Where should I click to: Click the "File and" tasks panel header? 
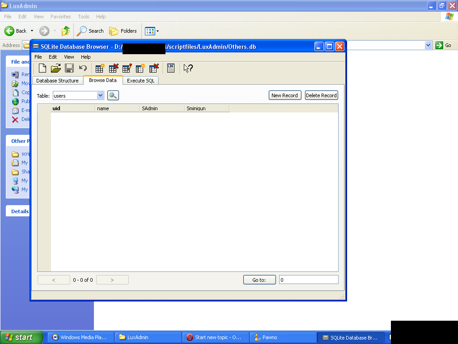coord(18,62)
